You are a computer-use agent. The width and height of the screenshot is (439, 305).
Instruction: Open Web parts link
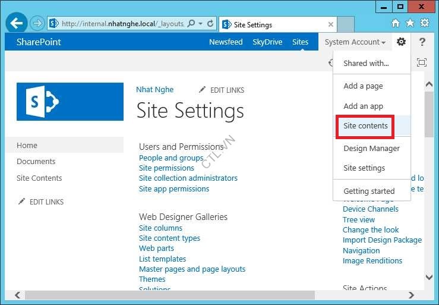point(156,249)
